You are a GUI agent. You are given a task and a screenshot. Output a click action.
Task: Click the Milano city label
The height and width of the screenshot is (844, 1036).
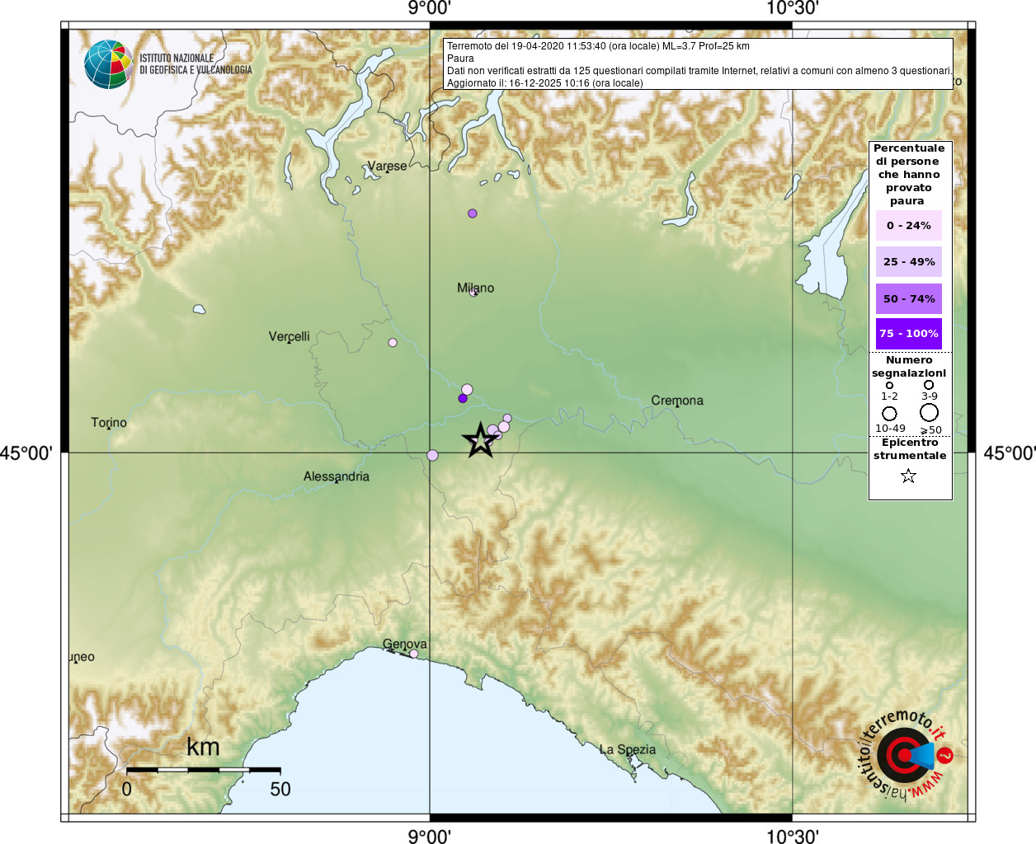[x=476, y=288]
